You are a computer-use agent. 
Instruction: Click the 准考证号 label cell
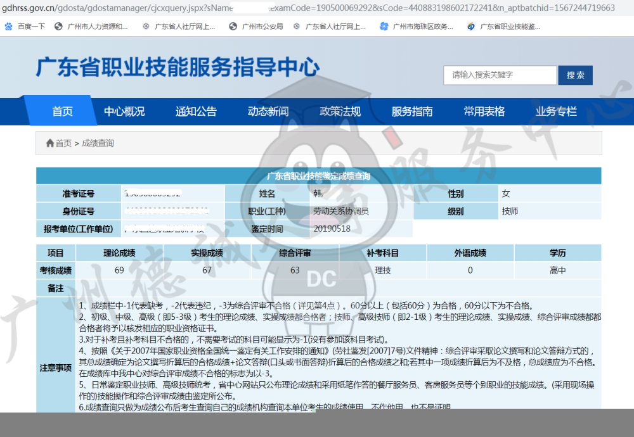79,194
